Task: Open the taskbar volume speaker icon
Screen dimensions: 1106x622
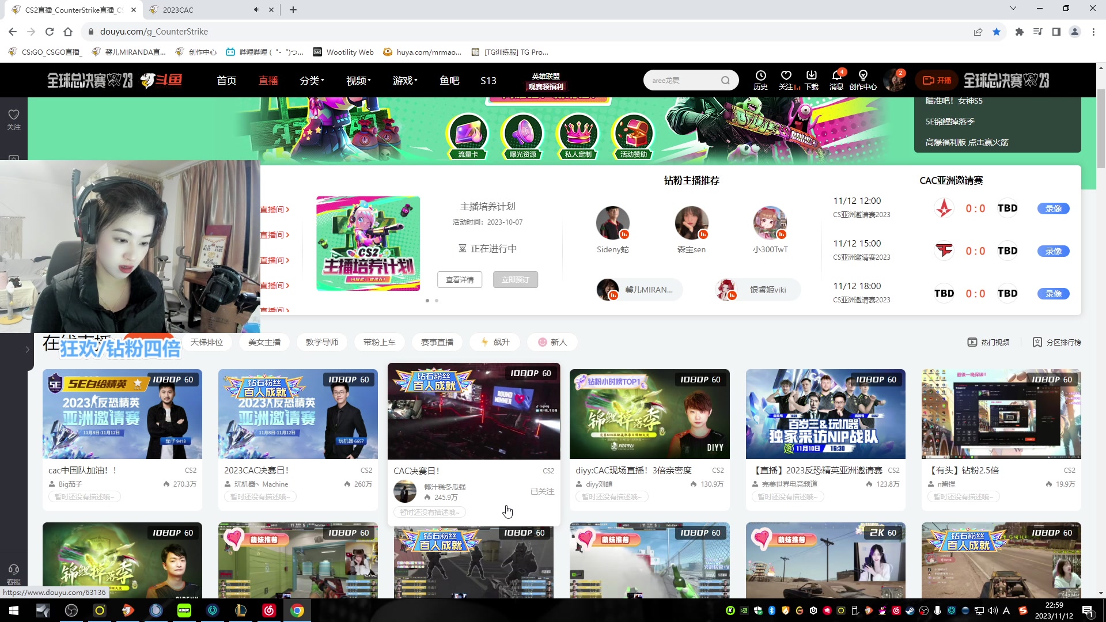Action: click(993, 610)
